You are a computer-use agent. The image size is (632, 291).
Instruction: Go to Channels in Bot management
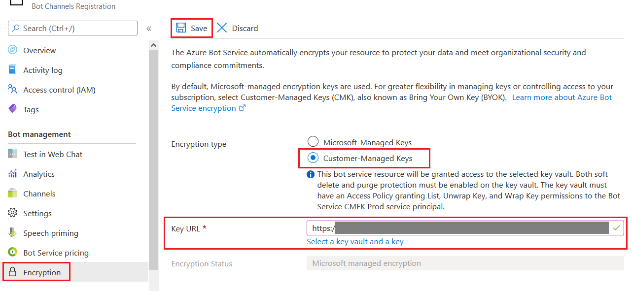39,194
